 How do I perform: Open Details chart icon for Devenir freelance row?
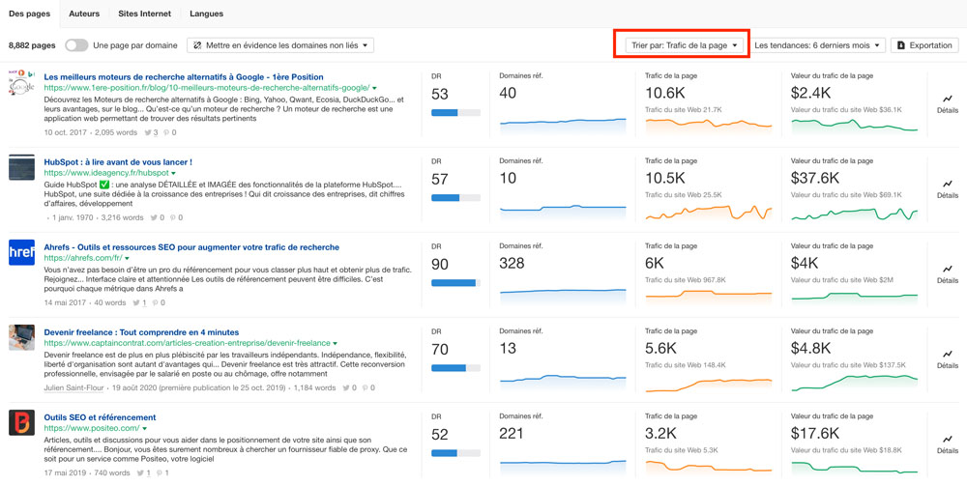(948, 354)
